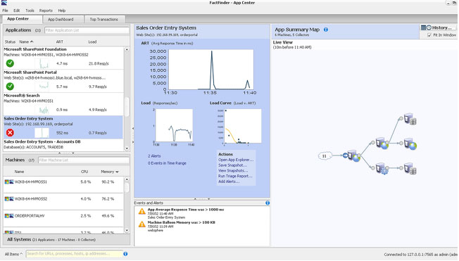Screen dimensions: 459x261
Task: Click the Load Curve chart
Action: pyautogui.click(x=243, y=126)
